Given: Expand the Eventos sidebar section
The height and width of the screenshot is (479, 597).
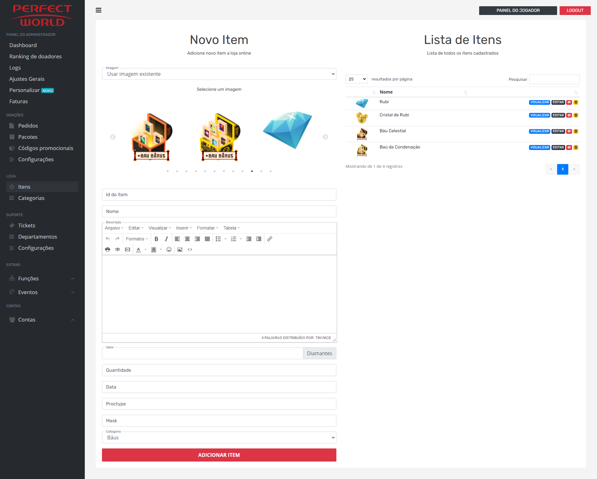Looking at the screenshot, I should tap(42, 292).
